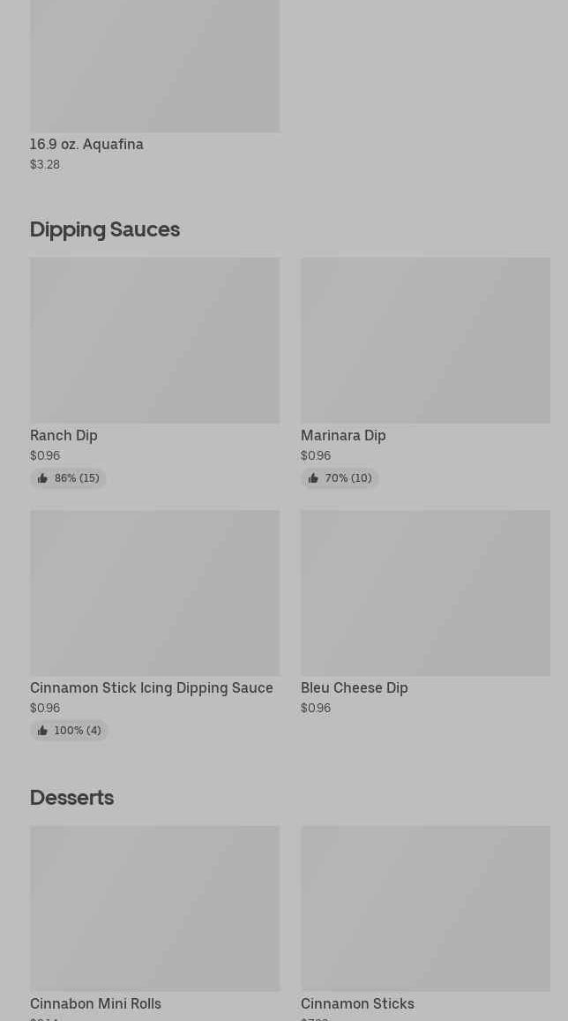Click thumbs-up icon under Marinara Dip
Screen dimensions: 568x1021
(313, 478)
